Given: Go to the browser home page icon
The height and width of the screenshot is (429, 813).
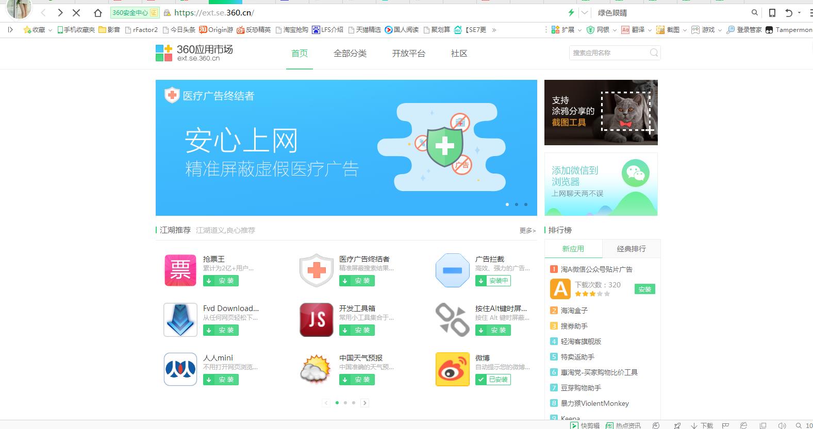Looking at the screenshot, I should click(x=98, y=13).
